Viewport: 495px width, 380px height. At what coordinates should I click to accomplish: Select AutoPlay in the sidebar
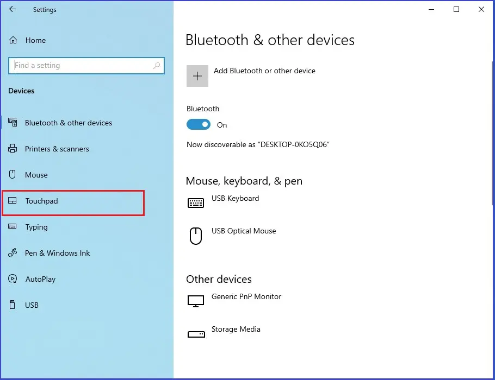coord(40,279)
